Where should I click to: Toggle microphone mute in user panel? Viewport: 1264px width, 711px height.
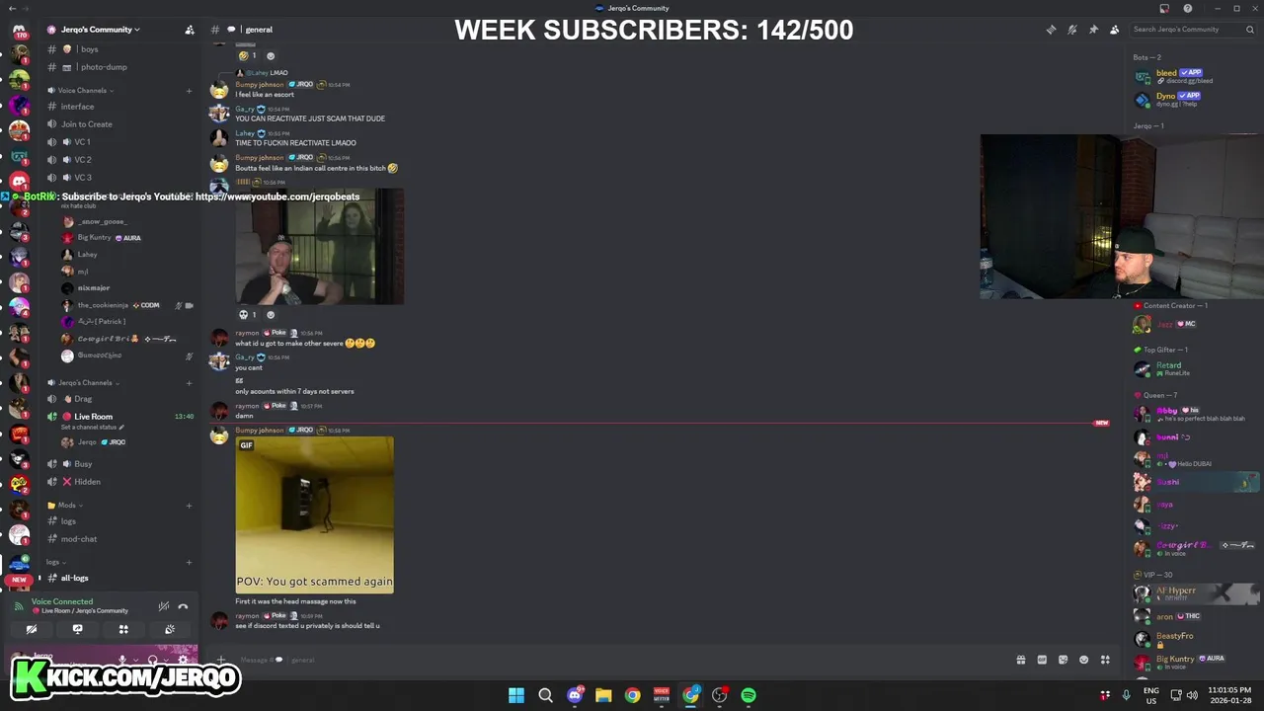point(122,660)
